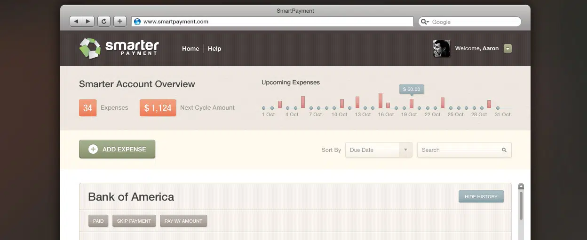Viewport: 587px width, 240px height.
Task: Click Aaron's profile picture thumbnail
Action: 441,49
